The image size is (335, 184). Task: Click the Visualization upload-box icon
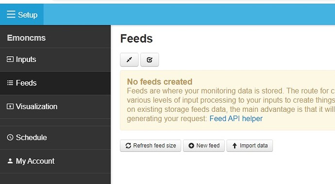10,107
